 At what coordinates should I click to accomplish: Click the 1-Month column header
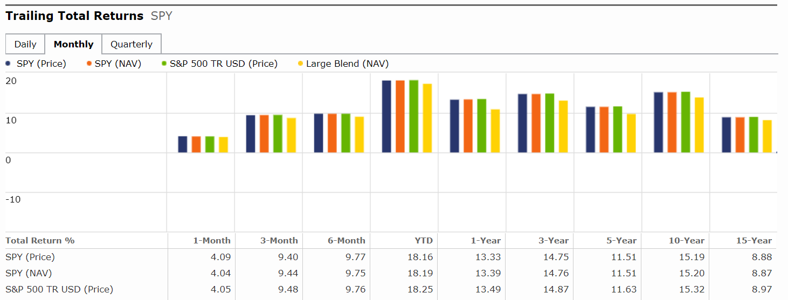[x=212, y=241]
